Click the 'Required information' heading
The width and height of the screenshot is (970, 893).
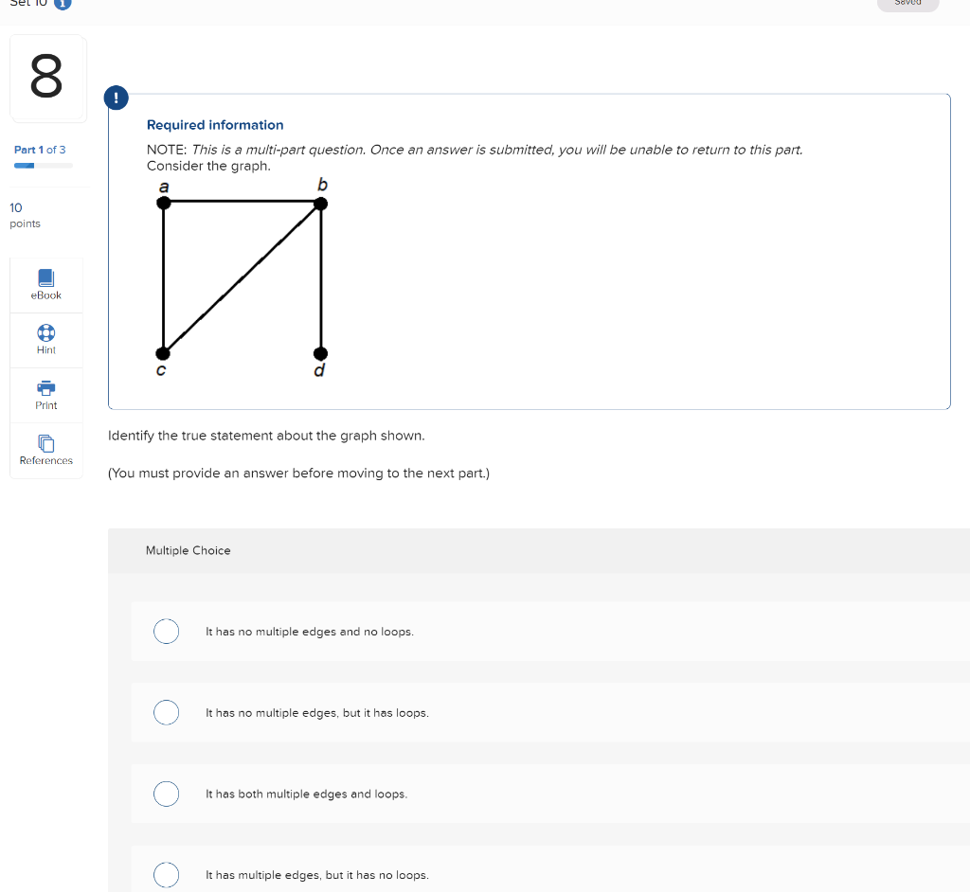pyautogui.click(x=215, y=124)
